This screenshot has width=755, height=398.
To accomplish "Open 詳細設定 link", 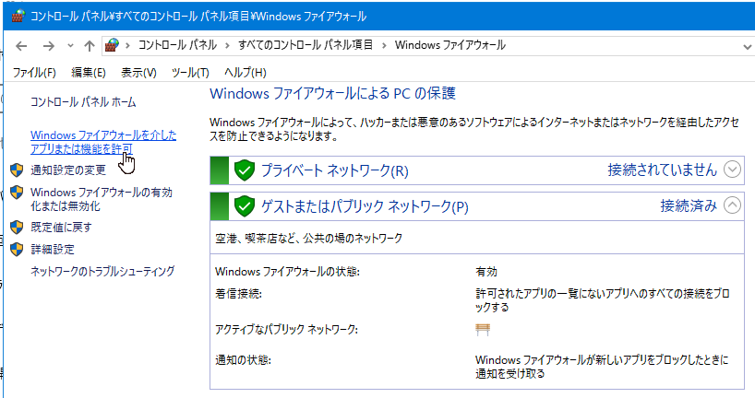I will point(53,250).
